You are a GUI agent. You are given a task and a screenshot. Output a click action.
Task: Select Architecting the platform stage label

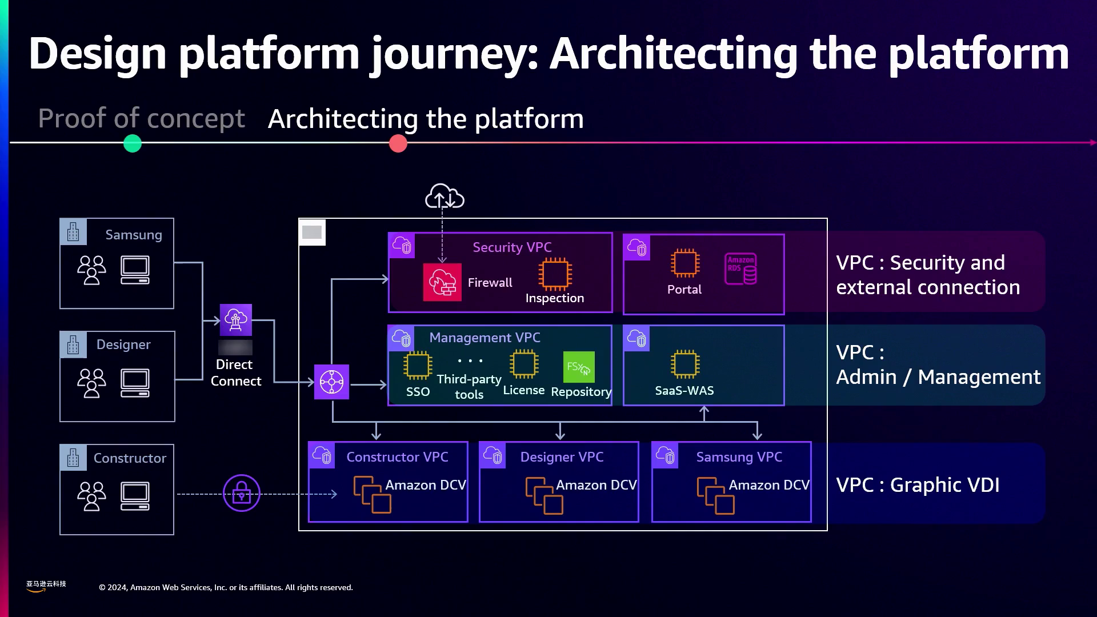coord(426,119)
